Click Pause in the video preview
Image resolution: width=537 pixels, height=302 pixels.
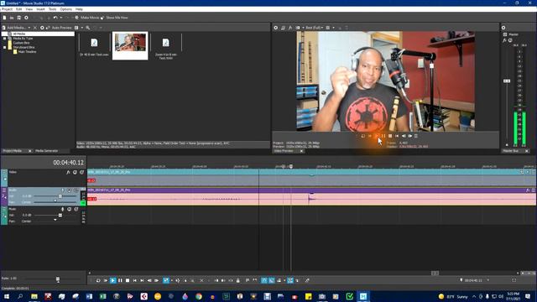[383, 136]
